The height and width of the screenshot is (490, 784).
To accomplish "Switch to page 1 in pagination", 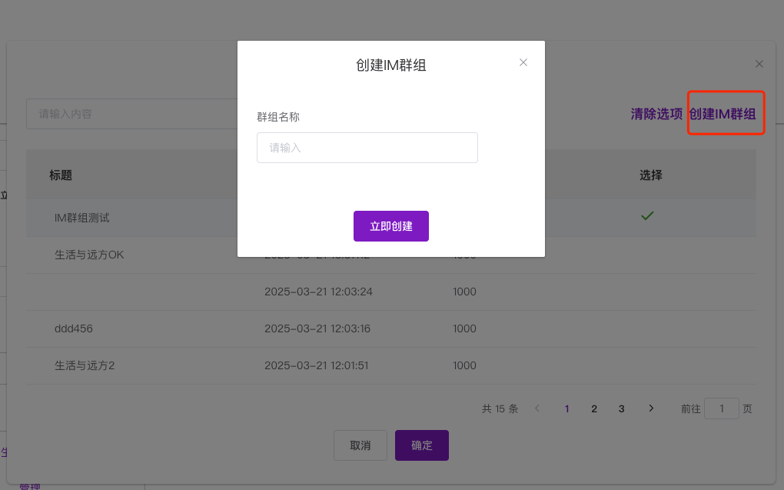I will coord(567,408).
